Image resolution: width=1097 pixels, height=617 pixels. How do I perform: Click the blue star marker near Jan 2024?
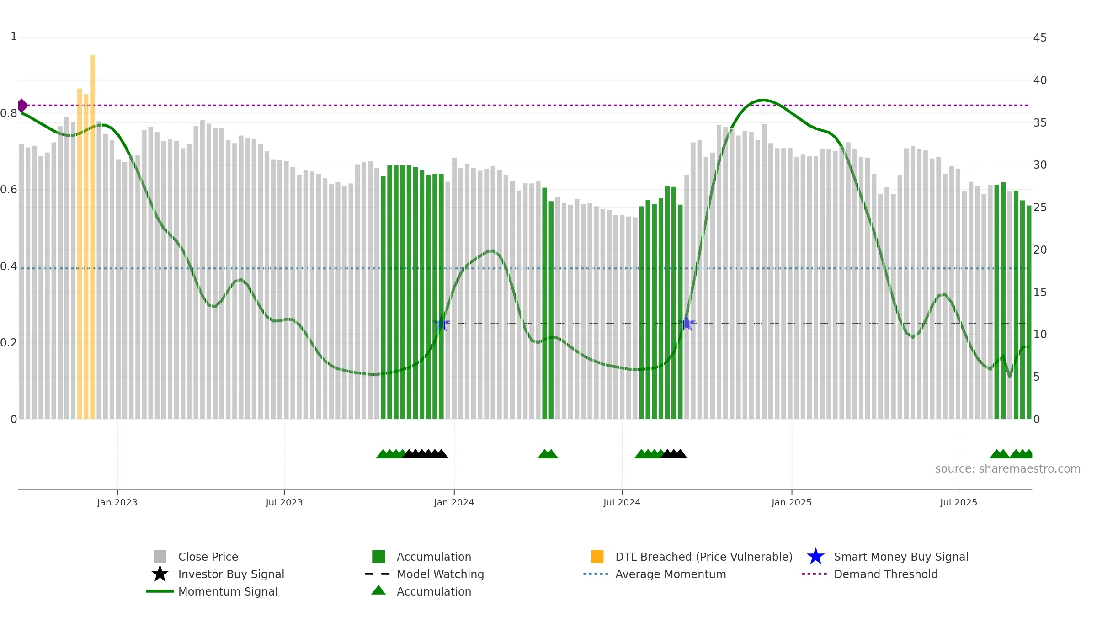click(442, 324)
